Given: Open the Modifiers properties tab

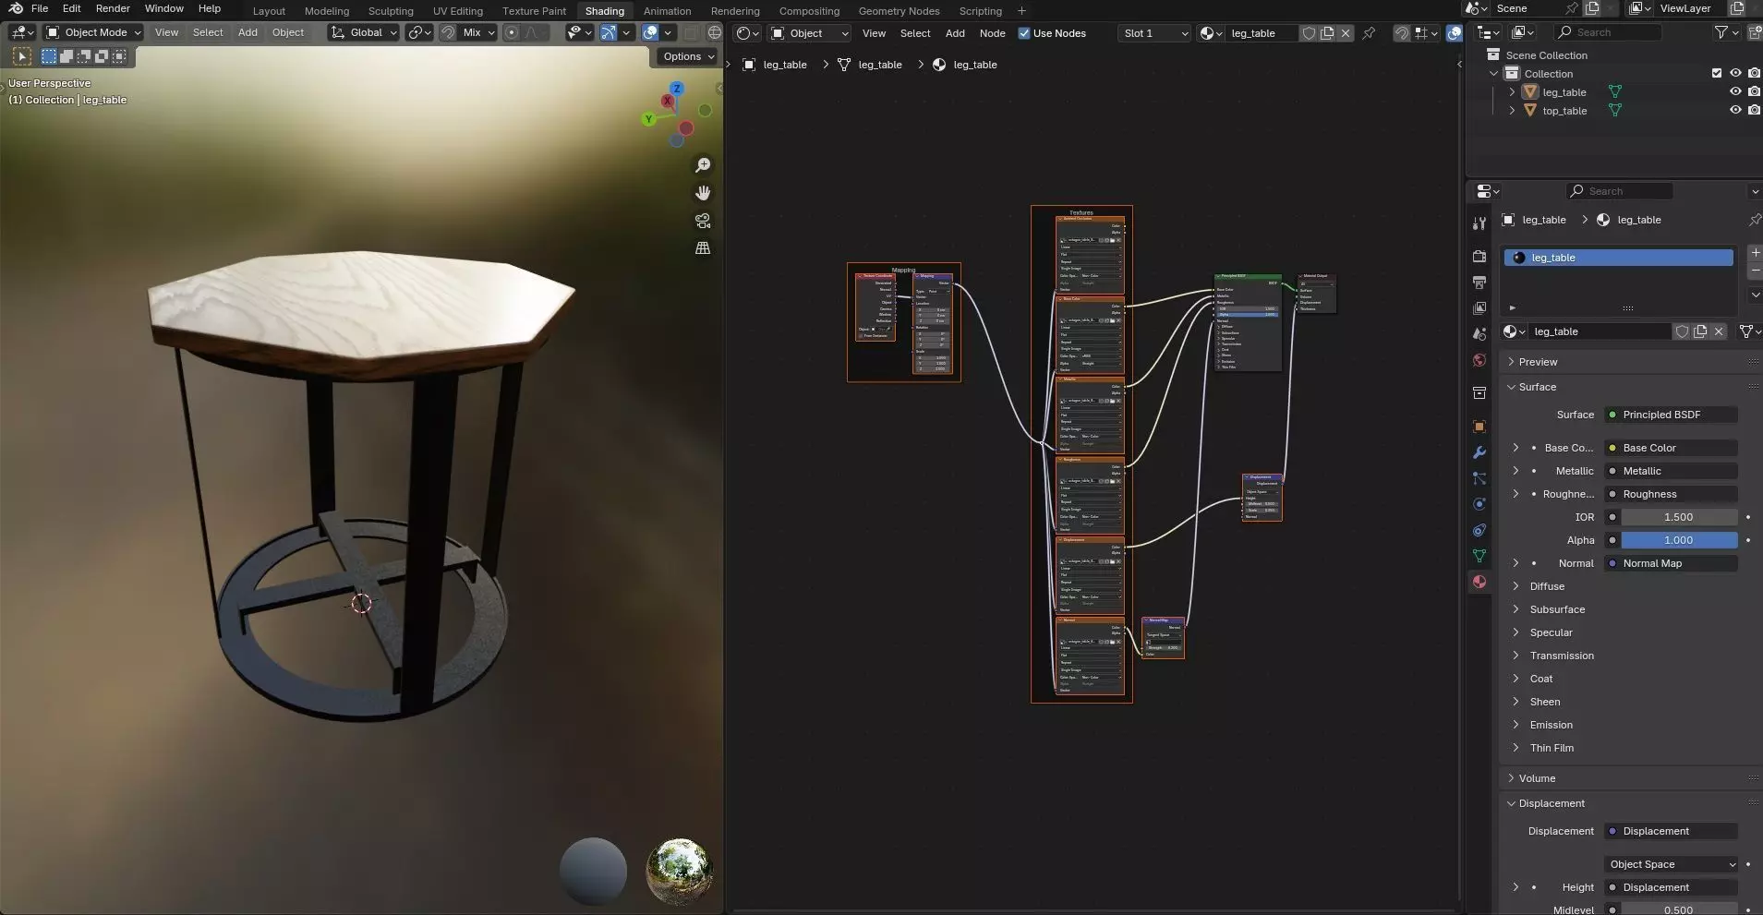Looking at the screenshot, I should [x=1479, y=452].
